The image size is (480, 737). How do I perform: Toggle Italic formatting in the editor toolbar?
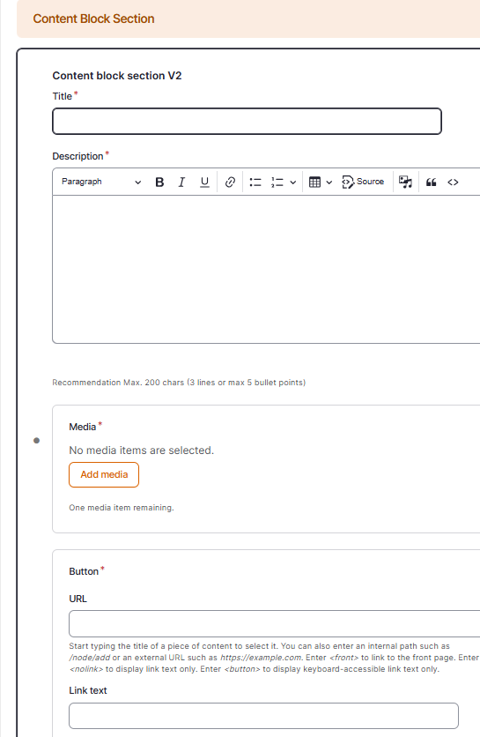coord(181,182)
